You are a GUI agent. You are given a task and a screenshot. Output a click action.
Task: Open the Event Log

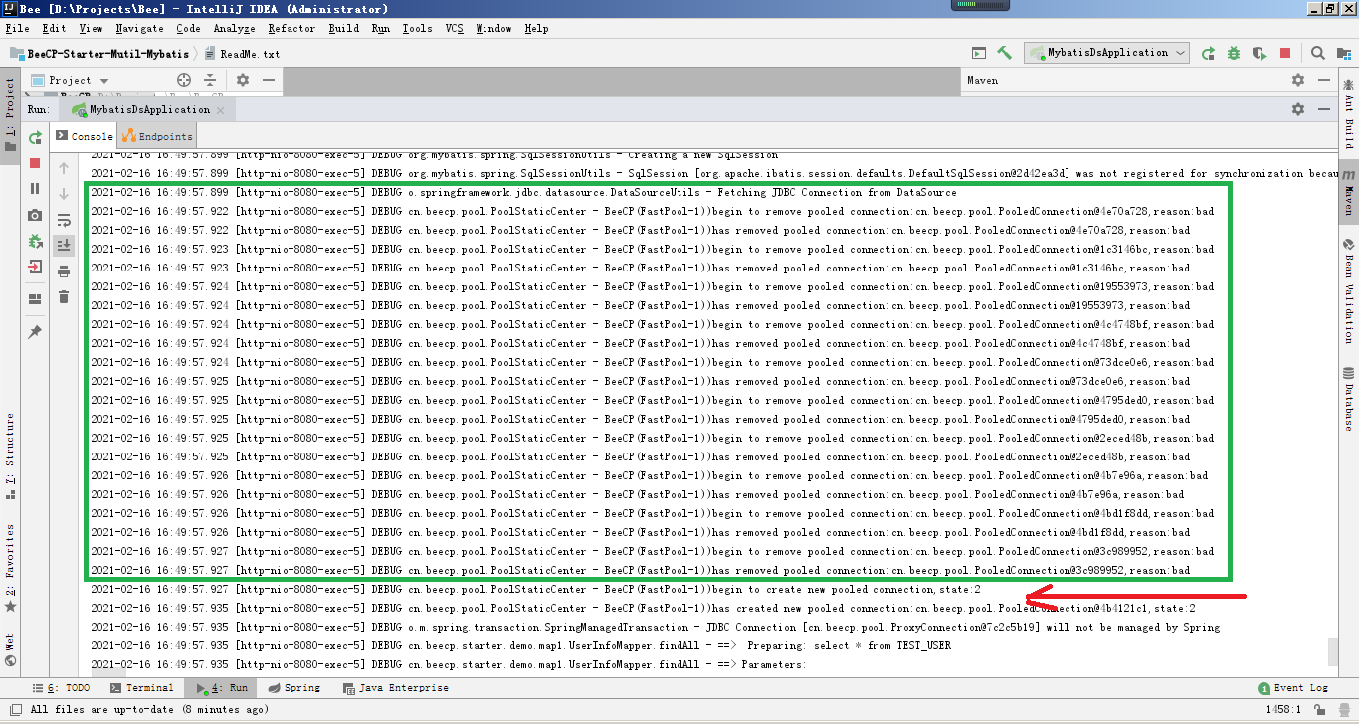pyautogui.click(x=1293, y=688)
